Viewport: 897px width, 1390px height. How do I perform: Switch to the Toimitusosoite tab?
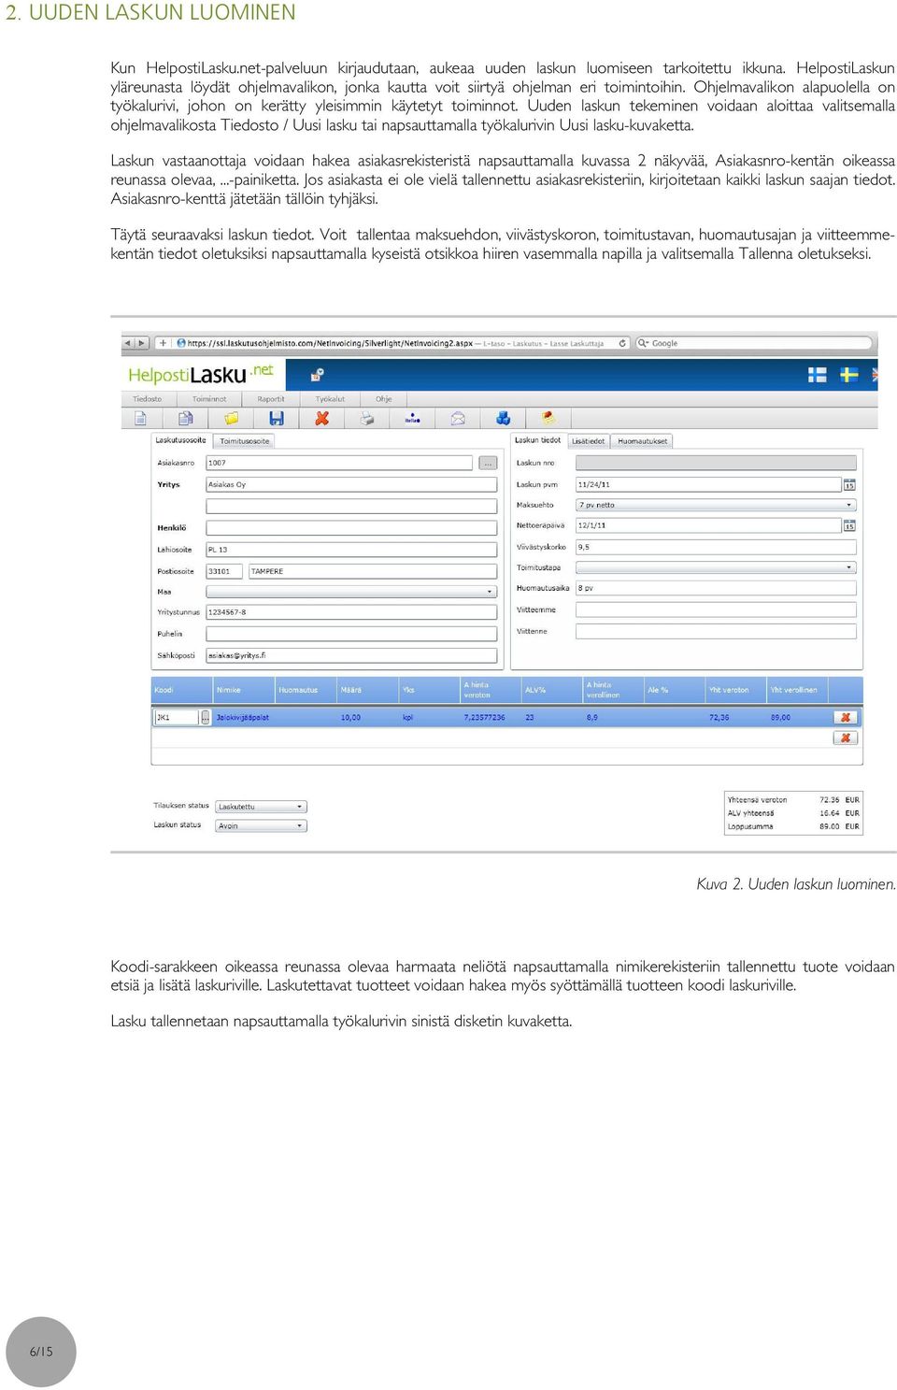(244, 441)
